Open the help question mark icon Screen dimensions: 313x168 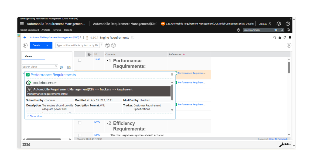(x=288, y=24)
